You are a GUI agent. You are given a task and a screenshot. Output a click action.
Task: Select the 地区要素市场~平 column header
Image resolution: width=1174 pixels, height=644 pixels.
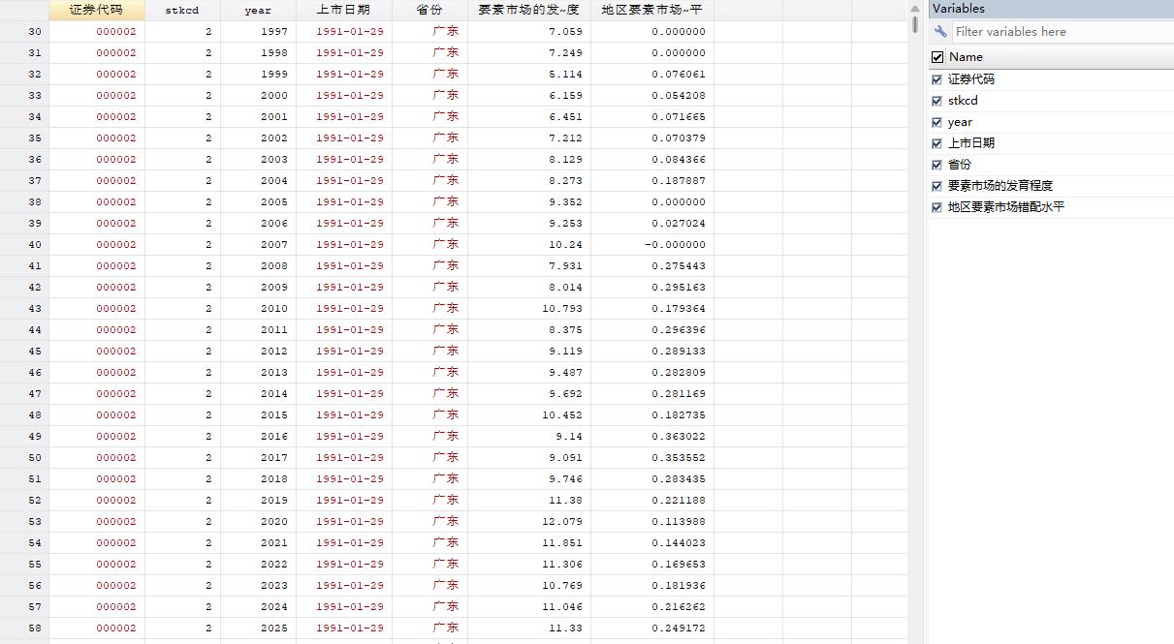(652, 10)
